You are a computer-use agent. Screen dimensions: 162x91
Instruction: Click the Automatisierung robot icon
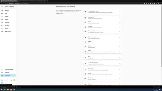(85, 38)
